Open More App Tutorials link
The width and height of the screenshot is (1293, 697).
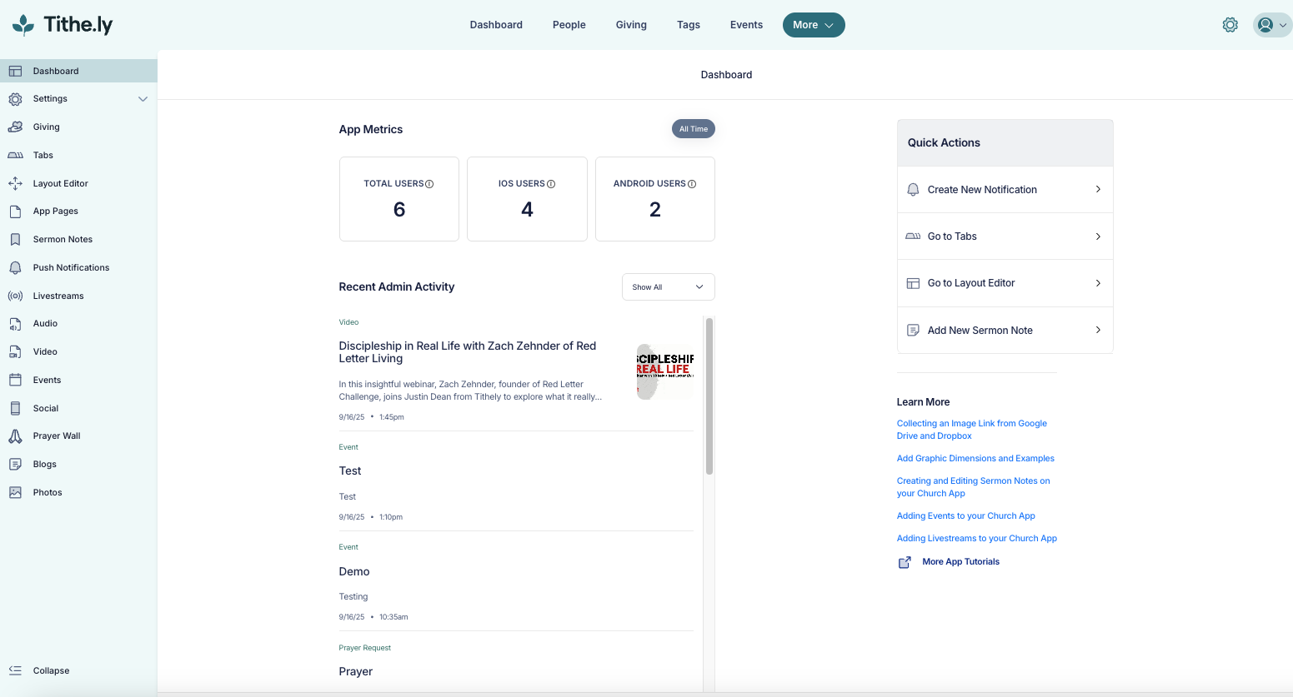960,562
